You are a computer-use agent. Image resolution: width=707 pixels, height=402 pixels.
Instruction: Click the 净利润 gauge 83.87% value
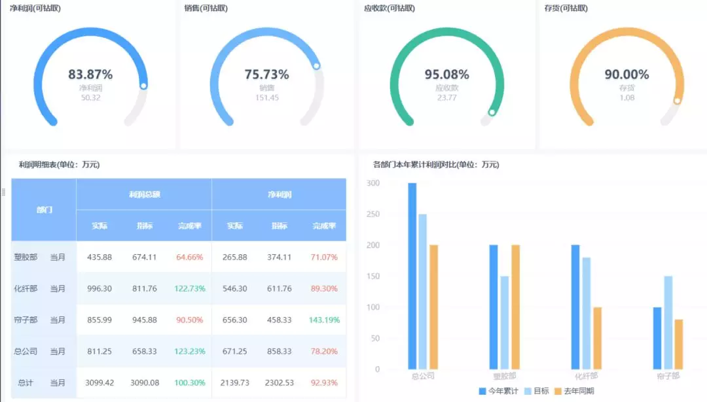click(x=90, y=75)
